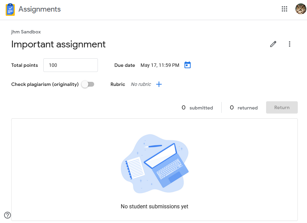Click the Important assignment title
Viewport: 307px width, 223px height.
(58, 44)
